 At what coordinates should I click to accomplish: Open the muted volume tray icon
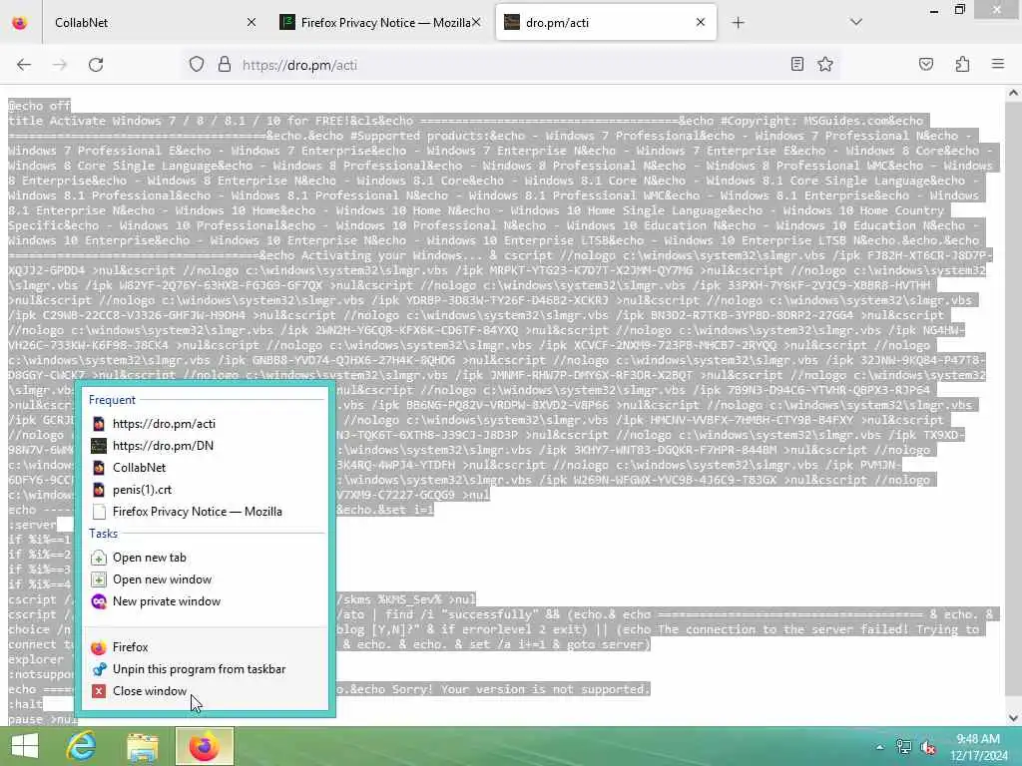click(x=927, y=747)
